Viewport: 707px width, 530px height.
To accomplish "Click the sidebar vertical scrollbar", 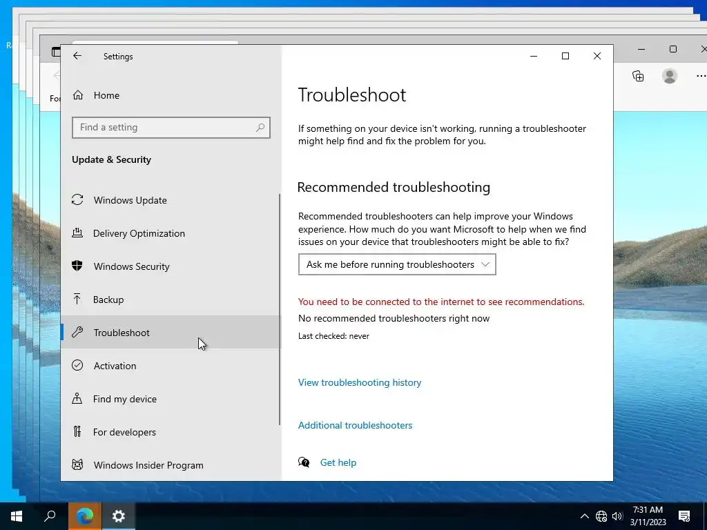I will coord(280,310).
